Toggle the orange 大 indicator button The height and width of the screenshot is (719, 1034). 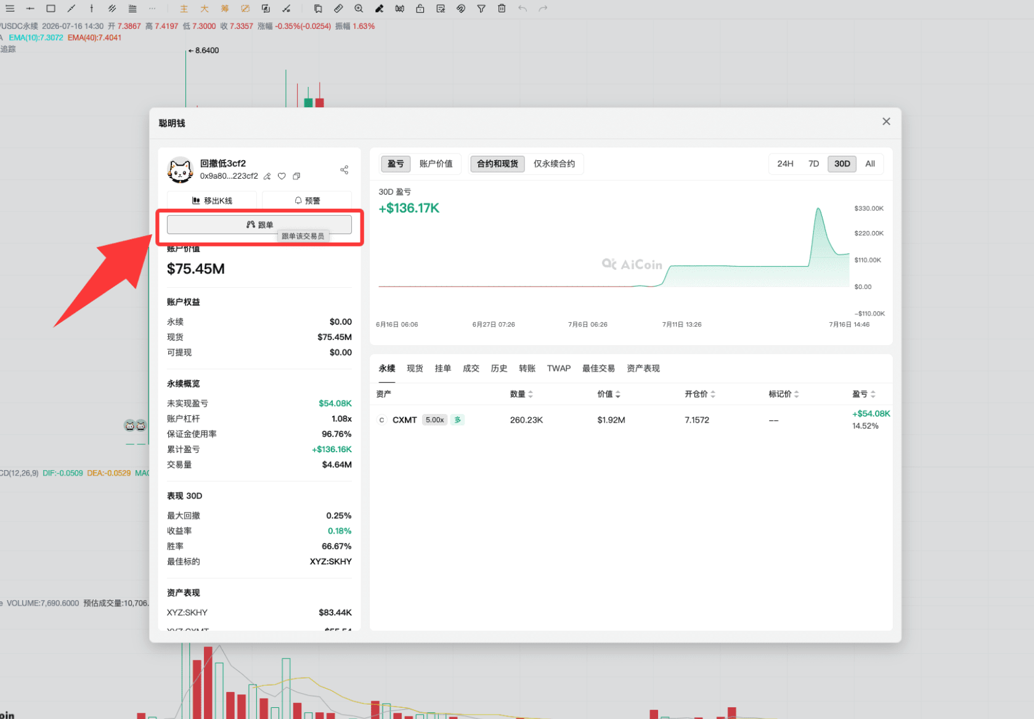click(x=205, y=9)
